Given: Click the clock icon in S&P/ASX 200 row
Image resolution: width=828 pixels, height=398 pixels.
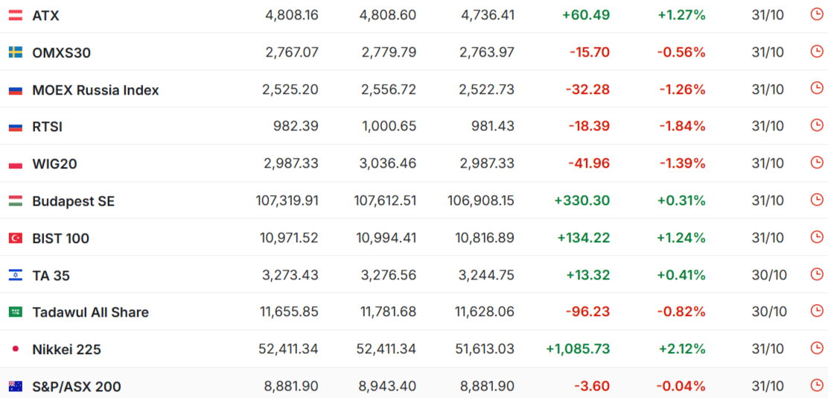Looking at the screenshot, I should (817, 385).
